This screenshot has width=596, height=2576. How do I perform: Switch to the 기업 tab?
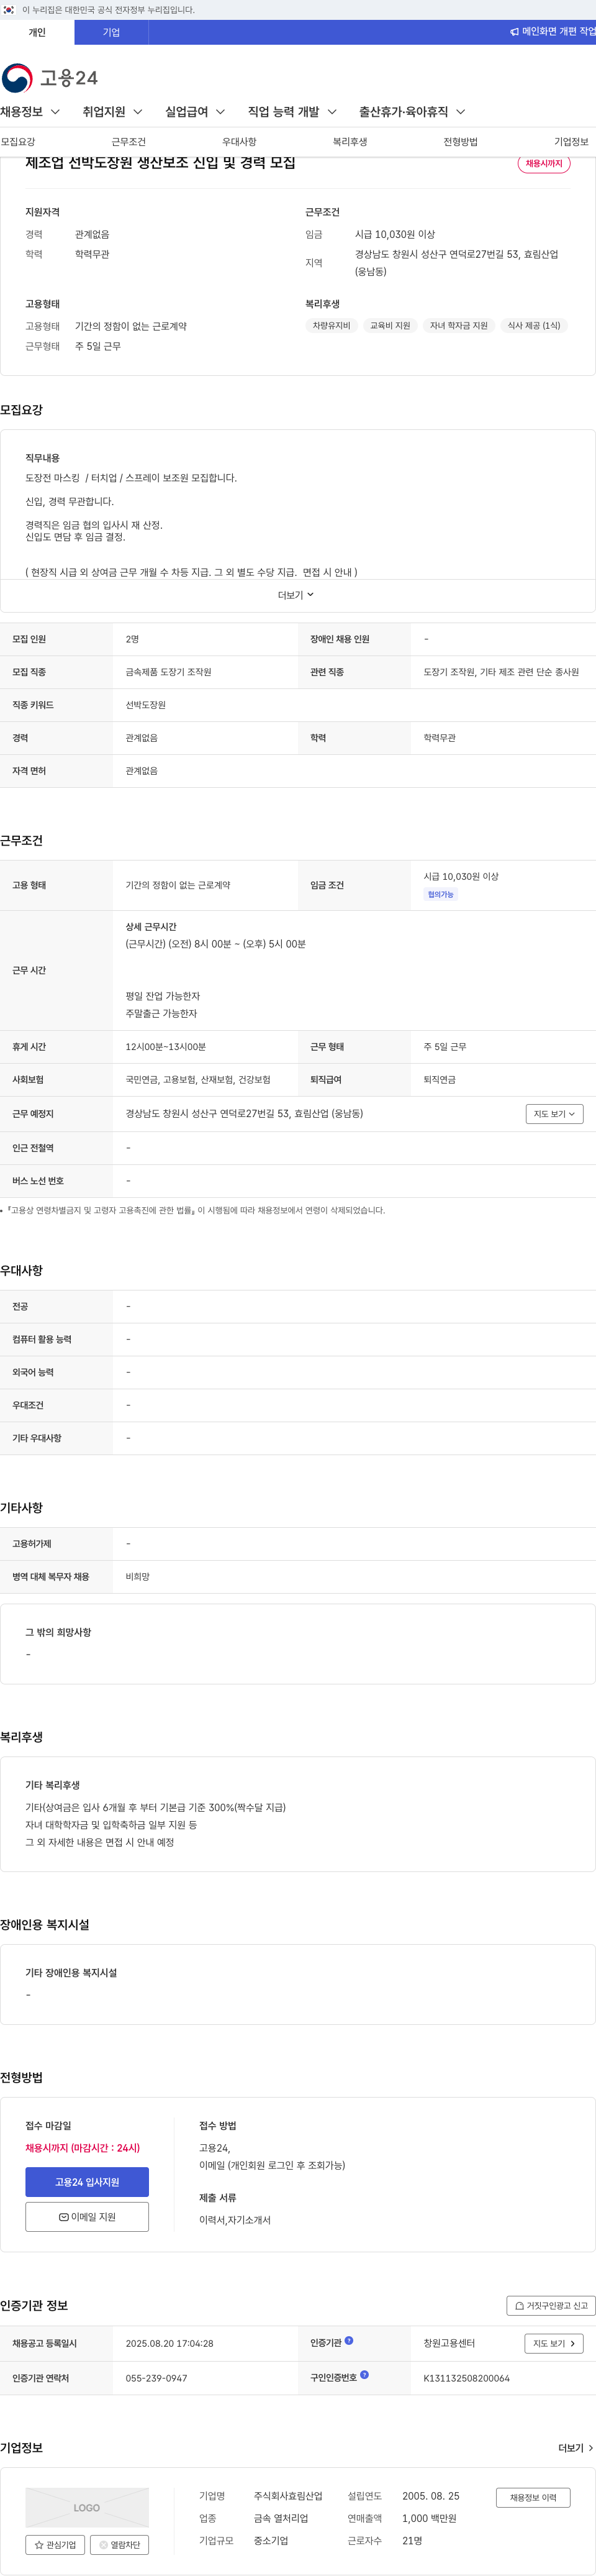(111, 32)
